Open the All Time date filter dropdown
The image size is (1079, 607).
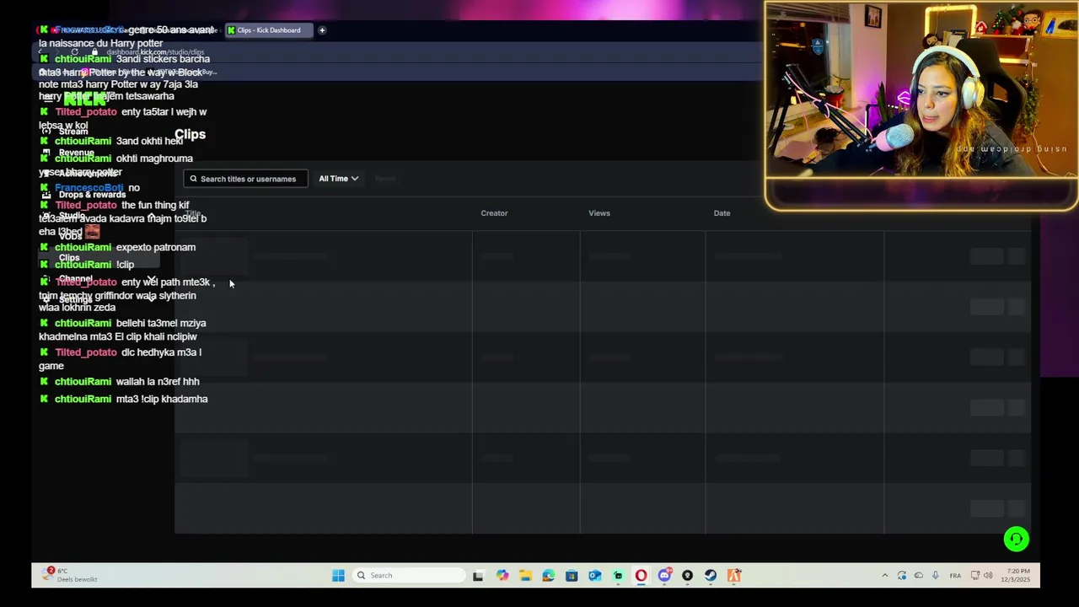click(x=338, y=179)
